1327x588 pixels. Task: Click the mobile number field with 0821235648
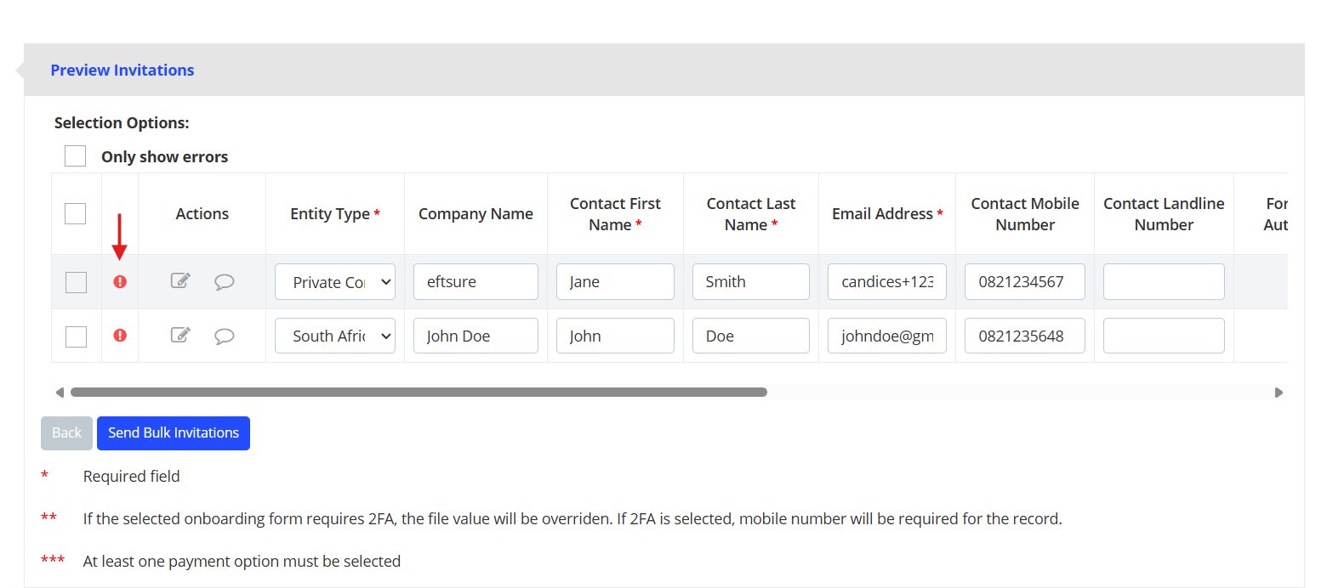(x=1024, y=336)
